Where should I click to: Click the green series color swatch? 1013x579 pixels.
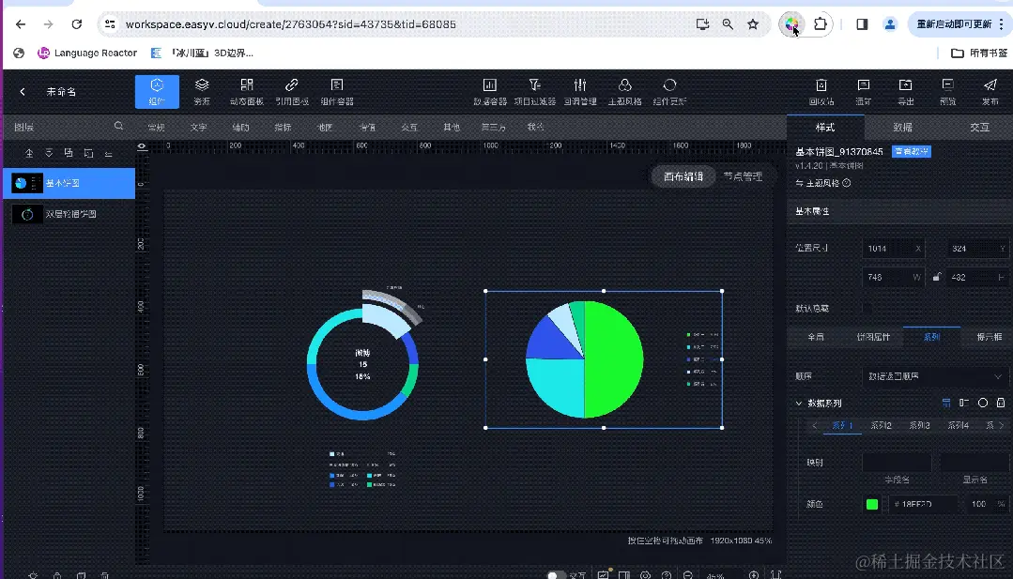point(871,504)
